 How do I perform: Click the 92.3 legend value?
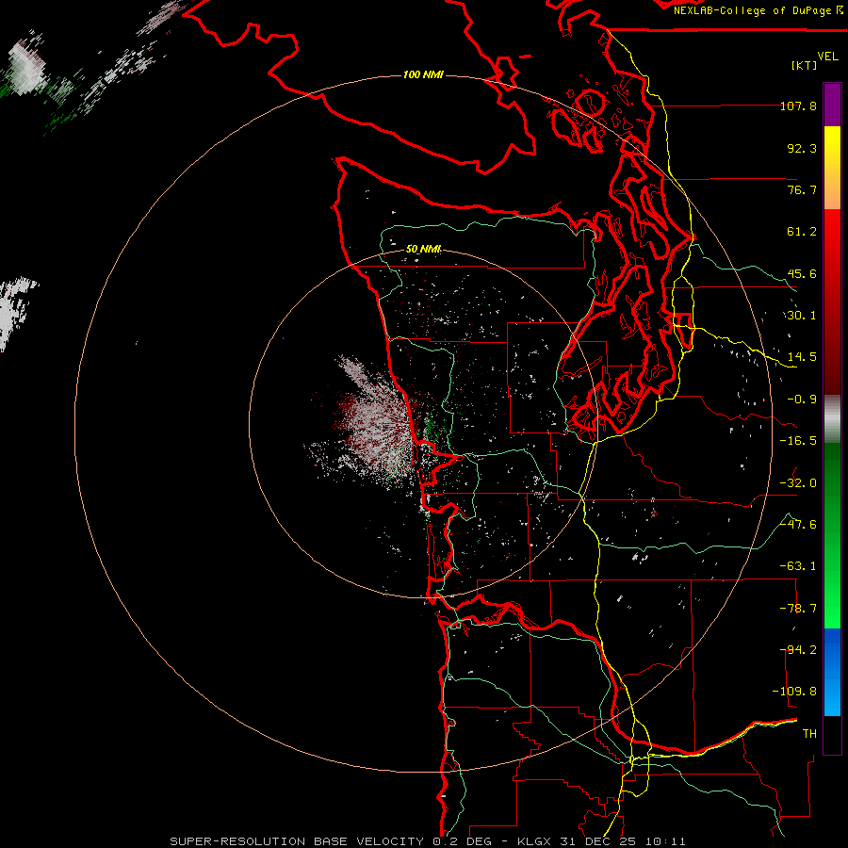tap(802, 148)
